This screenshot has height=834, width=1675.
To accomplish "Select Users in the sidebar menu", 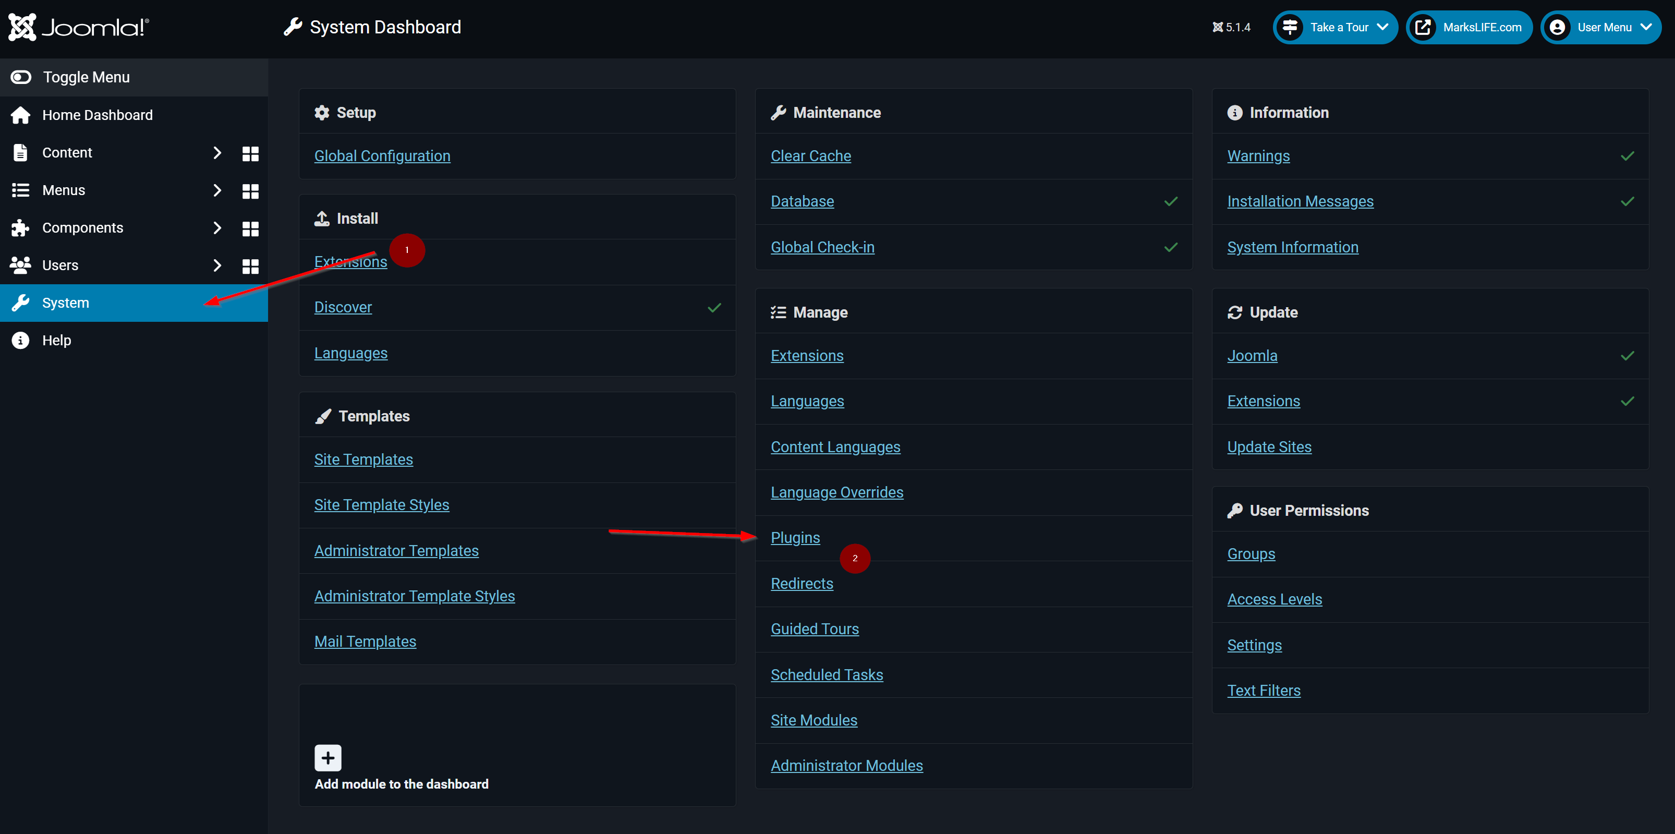I will [x=60, y=266].
